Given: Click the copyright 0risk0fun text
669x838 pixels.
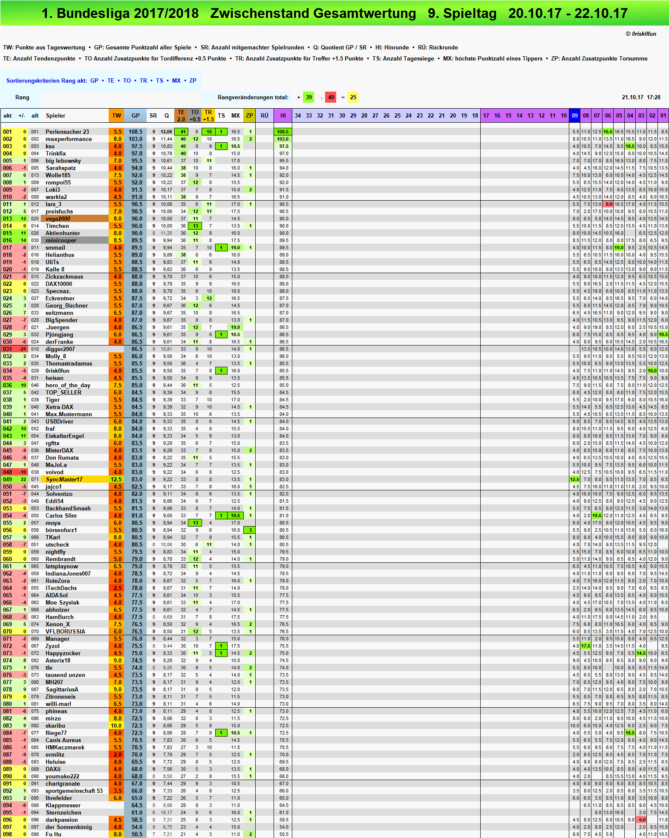Looking at the screenshot, I should [641, 34].
